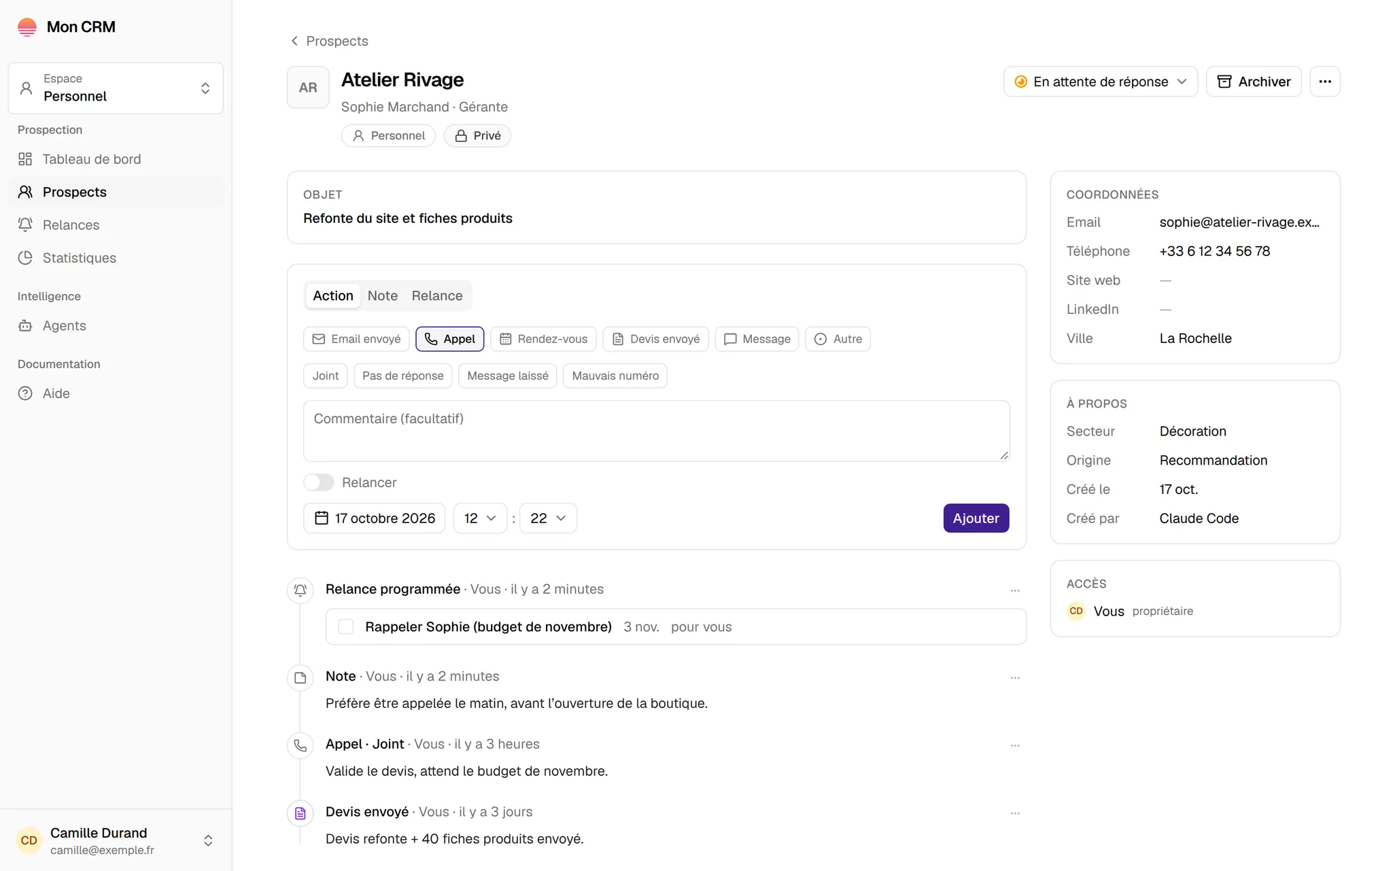The height and width of the screenshot is (871, 1395).
Task: Select the Joint call outcome chip
Action: 326,376
